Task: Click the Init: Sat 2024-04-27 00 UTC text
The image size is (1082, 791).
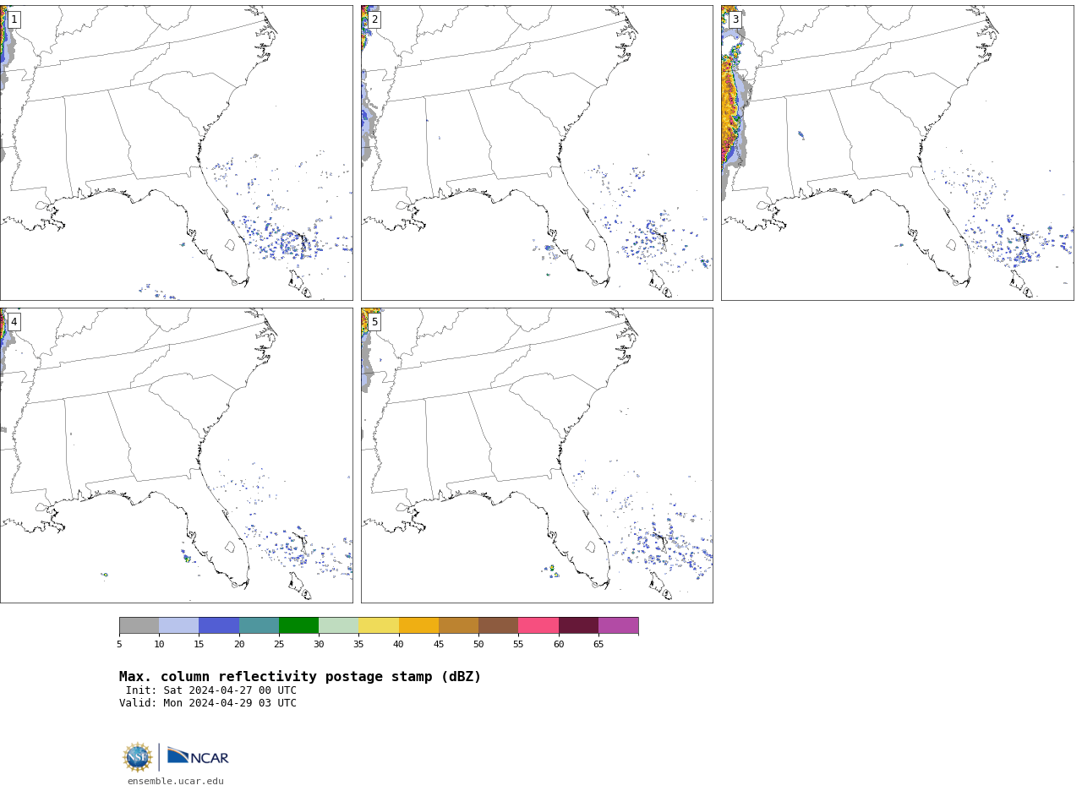Action: tap(211, 690)
